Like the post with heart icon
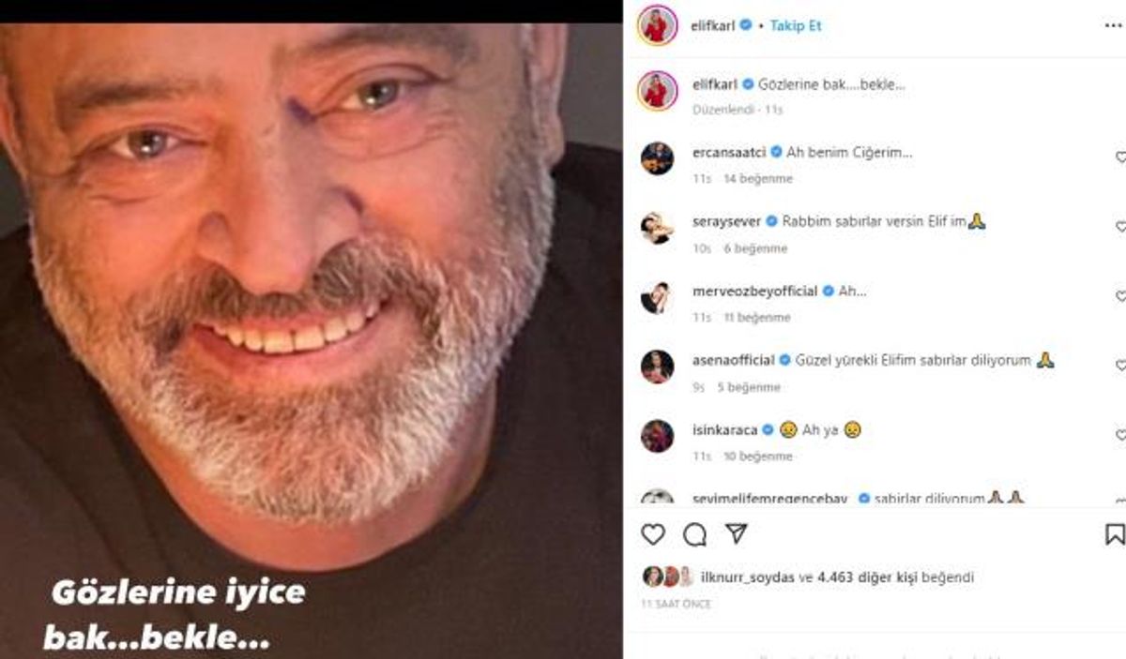 [653, 534]
